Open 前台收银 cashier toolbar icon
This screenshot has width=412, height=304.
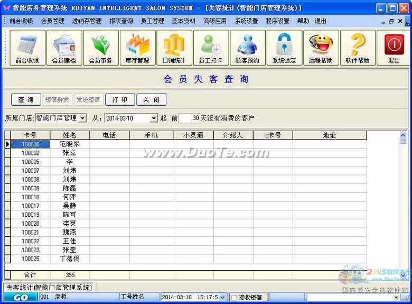pos(27,48)
